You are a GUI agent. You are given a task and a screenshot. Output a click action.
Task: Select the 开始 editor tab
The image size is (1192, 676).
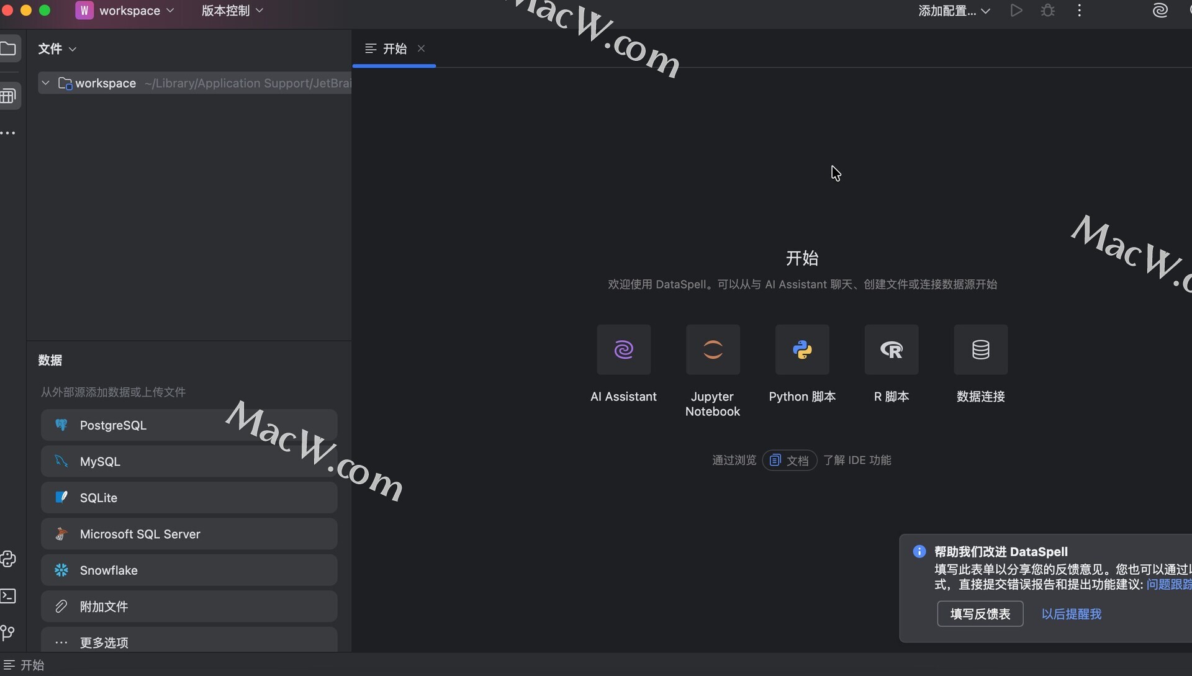[394, 48]
